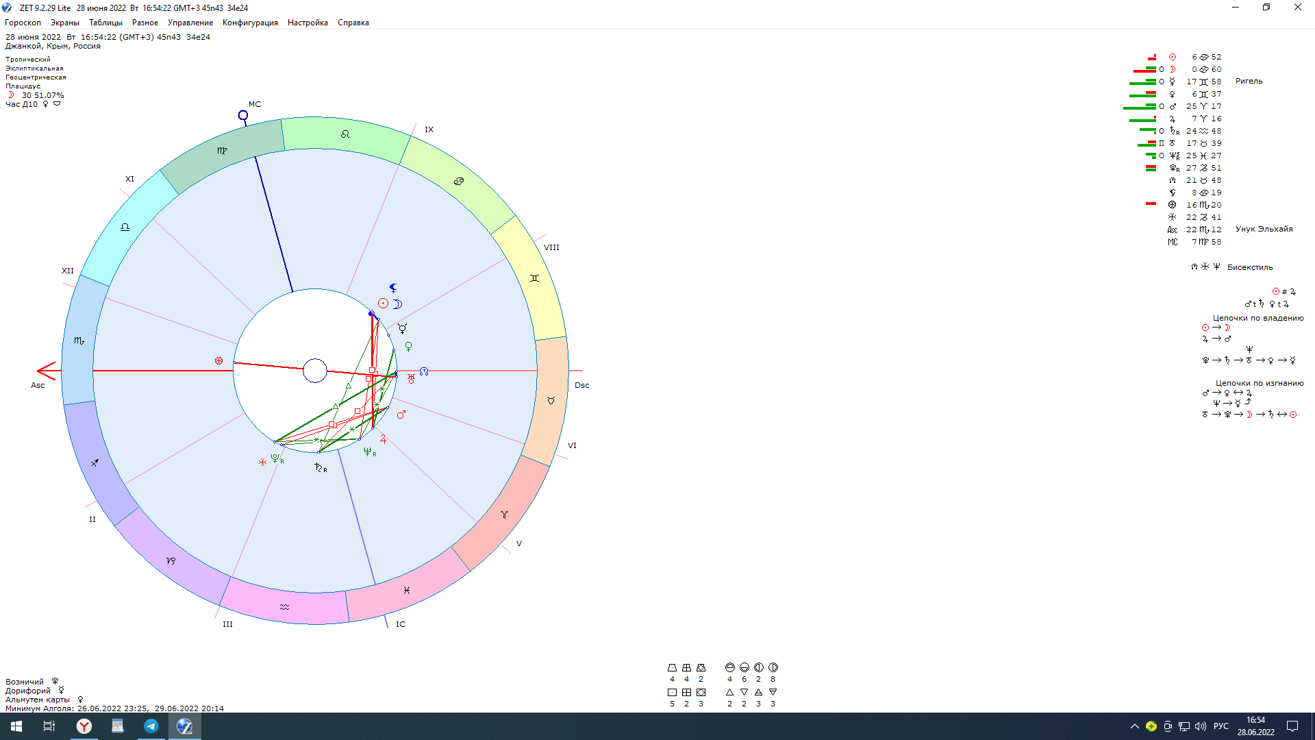
Task: Click the fixed star label Ригель
Action: [1249, 81]
